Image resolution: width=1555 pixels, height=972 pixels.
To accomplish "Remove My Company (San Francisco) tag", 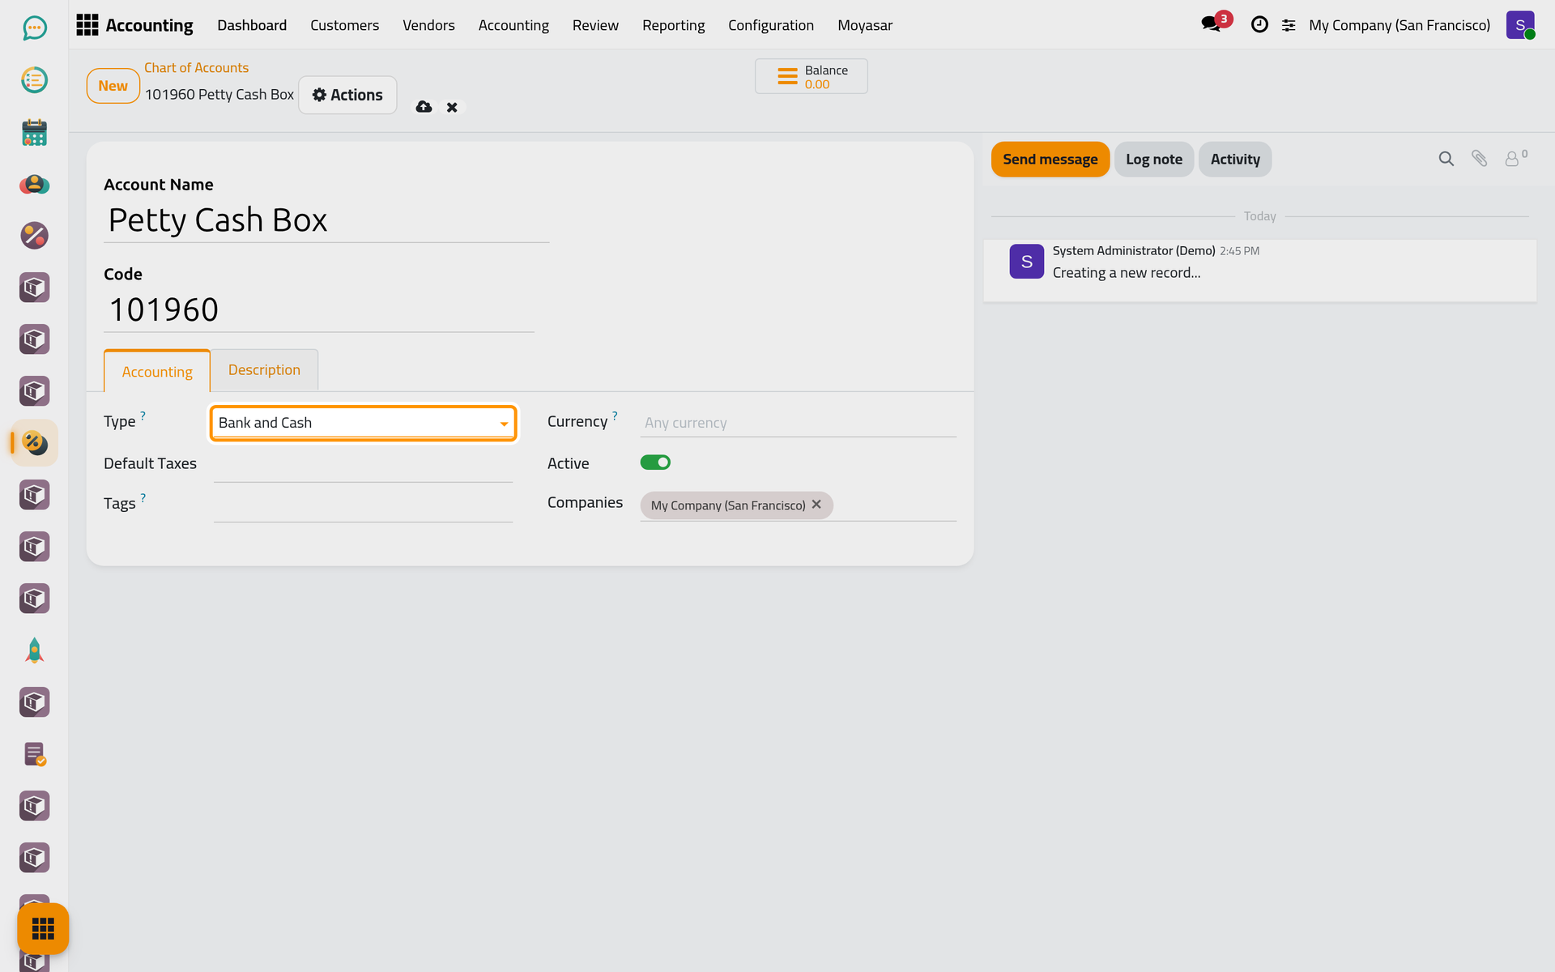I will (x=816, y=504).
